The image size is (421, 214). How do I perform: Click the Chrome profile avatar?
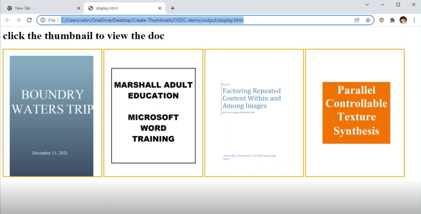tap(404, 20)
